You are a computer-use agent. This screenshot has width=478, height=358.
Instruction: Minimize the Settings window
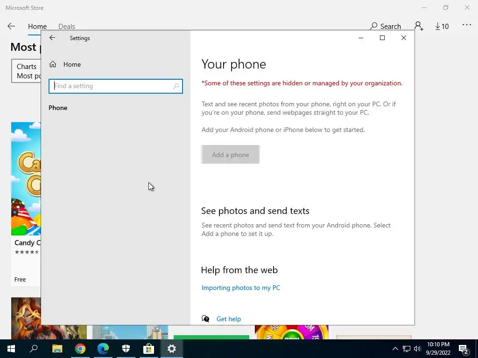pyautogui.click(x=361, y=38)
